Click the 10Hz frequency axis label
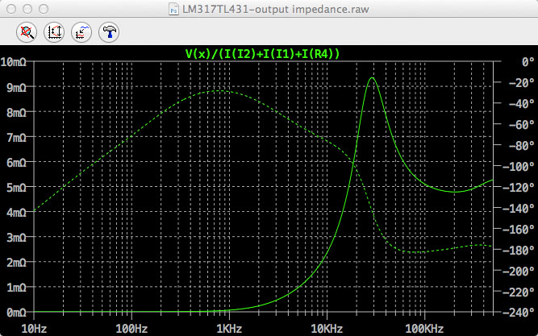The image size is (538, 336). pos(34,329)
